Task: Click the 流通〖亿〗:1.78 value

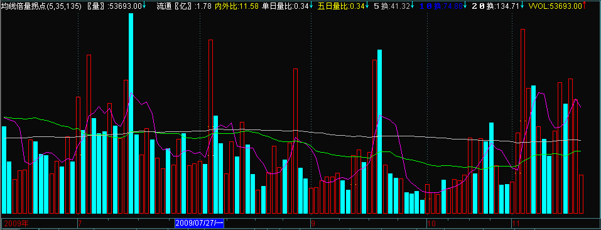Action: [x=184, y=6]
